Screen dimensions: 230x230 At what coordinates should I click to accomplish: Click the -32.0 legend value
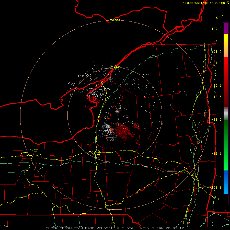(x=216, y=131)
